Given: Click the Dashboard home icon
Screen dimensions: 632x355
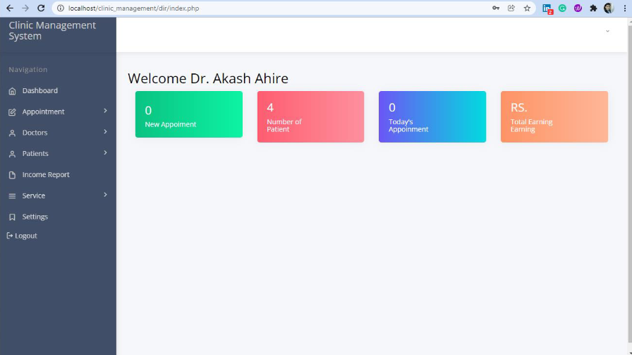Looking at the screenshot, I should (12, 91).
